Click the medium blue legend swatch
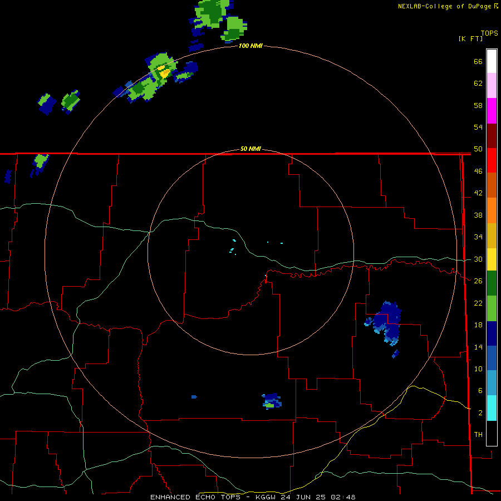This screenshot has width=501, height=501. pyautogui.click(x=492, y=358)
